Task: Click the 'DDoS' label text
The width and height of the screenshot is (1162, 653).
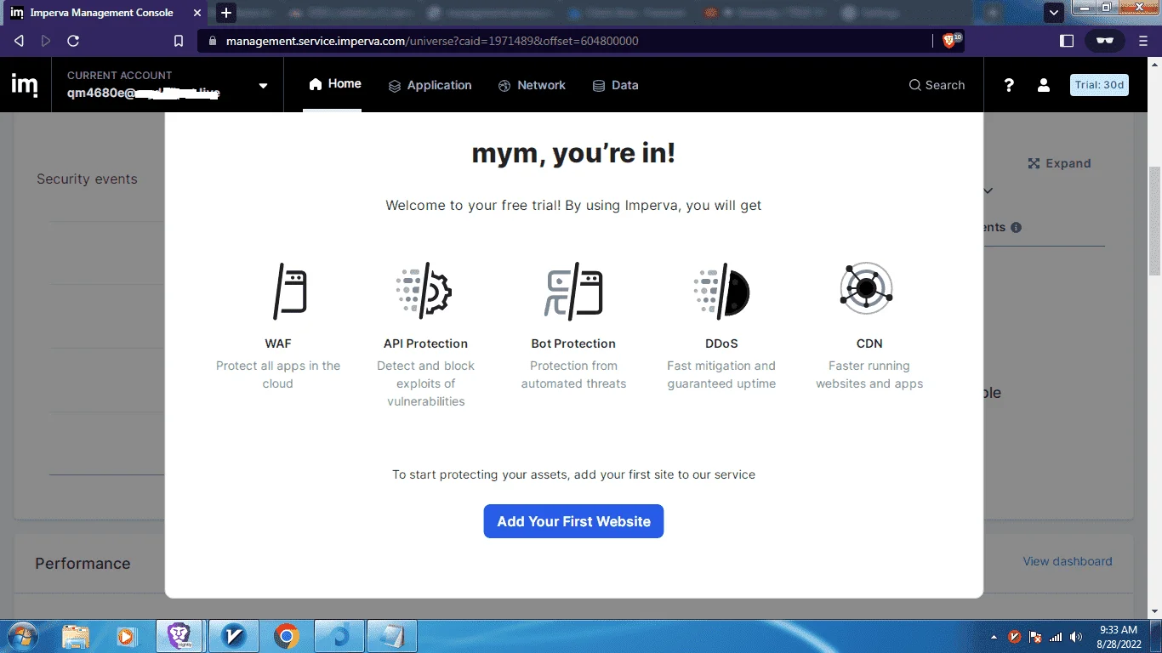Action: 721,344
